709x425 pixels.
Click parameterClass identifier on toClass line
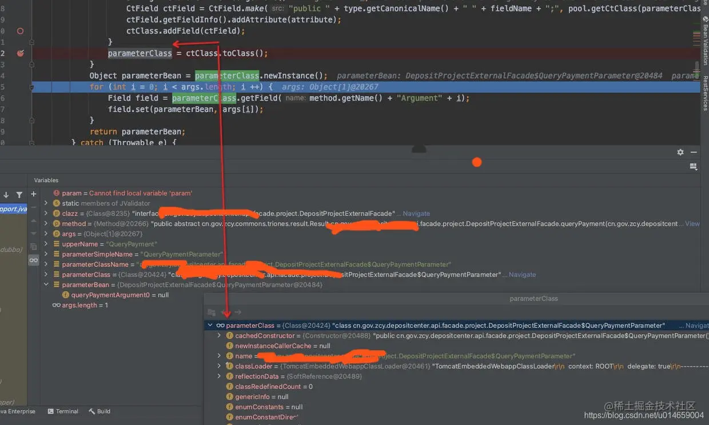pos(140,53)
